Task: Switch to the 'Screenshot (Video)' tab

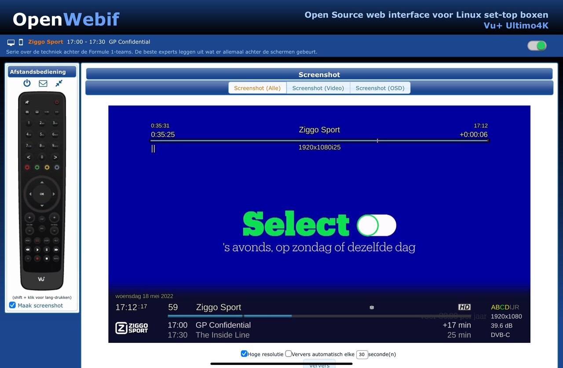Action: point(318,88)
